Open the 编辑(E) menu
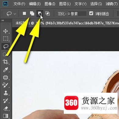The height and width of the screenshot is (119, 119). (x=35, y=4)
